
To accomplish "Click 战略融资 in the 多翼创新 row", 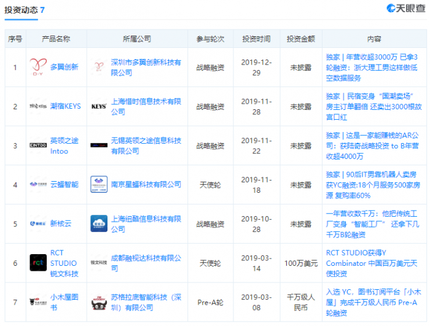I will click(x=210, y=68).
